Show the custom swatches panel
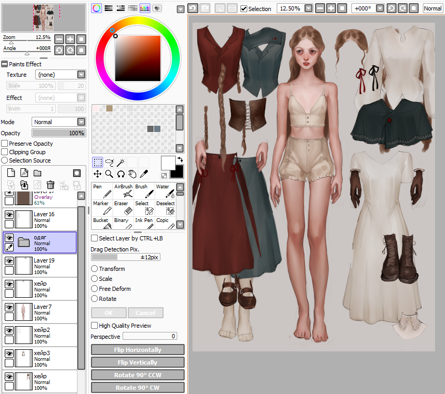Viewport: 445px width, 394px height. coord(145,8)
